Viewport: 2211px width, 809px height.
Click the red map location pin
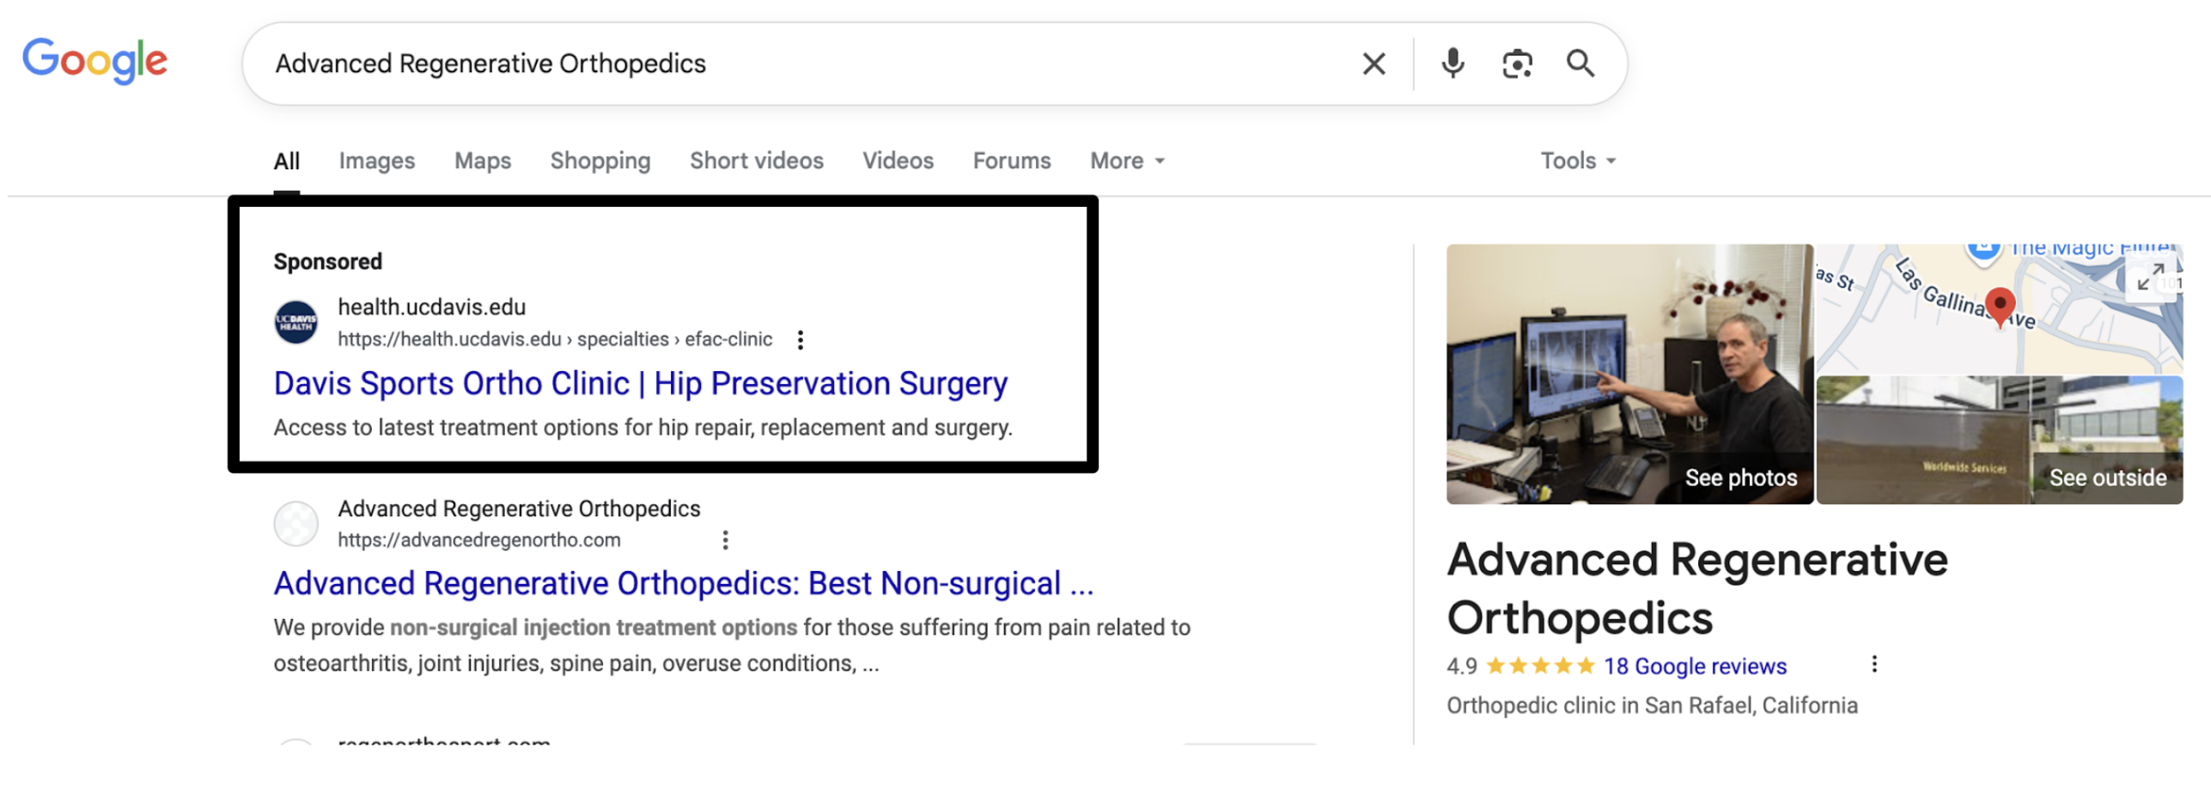1999,306
